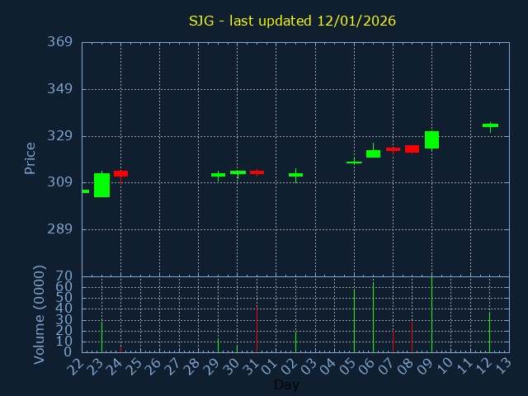Viewport: 528px width, 396px height.
Task: Select the red candlestick on day 08
Action: coord(412,148)
